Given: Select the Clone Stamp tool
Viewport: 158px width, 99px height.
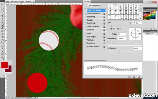Looking at the screenshot, I should click(x=2, y=28).
